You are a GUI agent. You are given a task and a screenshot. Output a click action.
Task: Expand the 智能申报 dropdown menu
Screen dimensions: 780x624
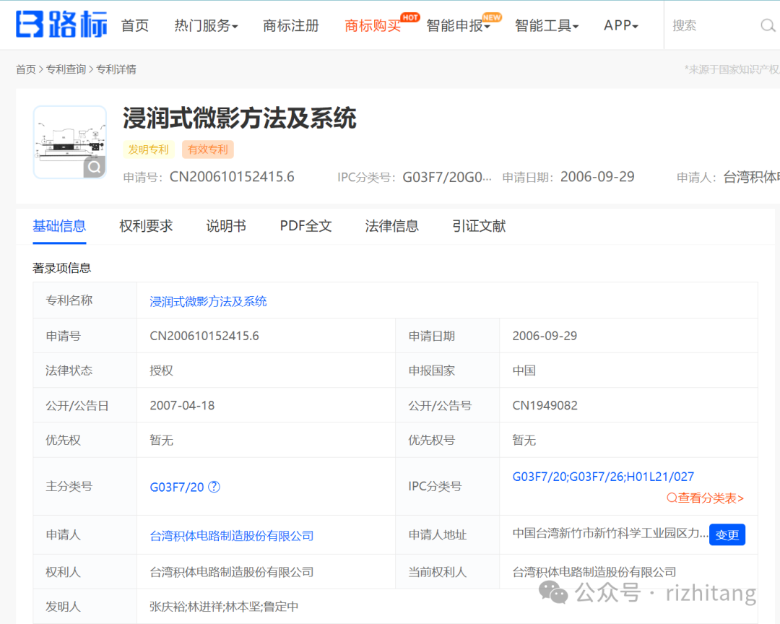pos(458,25)
